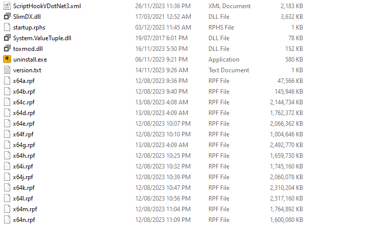
Task: Select file x64i.rpf in list
Action: click(23, 166)
